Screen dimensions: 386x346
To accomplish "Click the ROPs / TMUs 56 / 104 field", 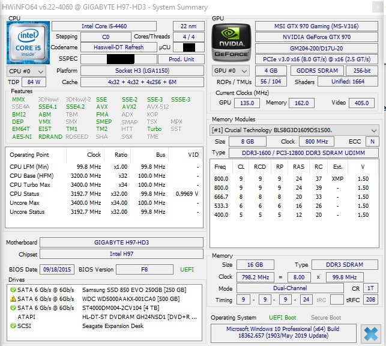I will tap(271, 82).
